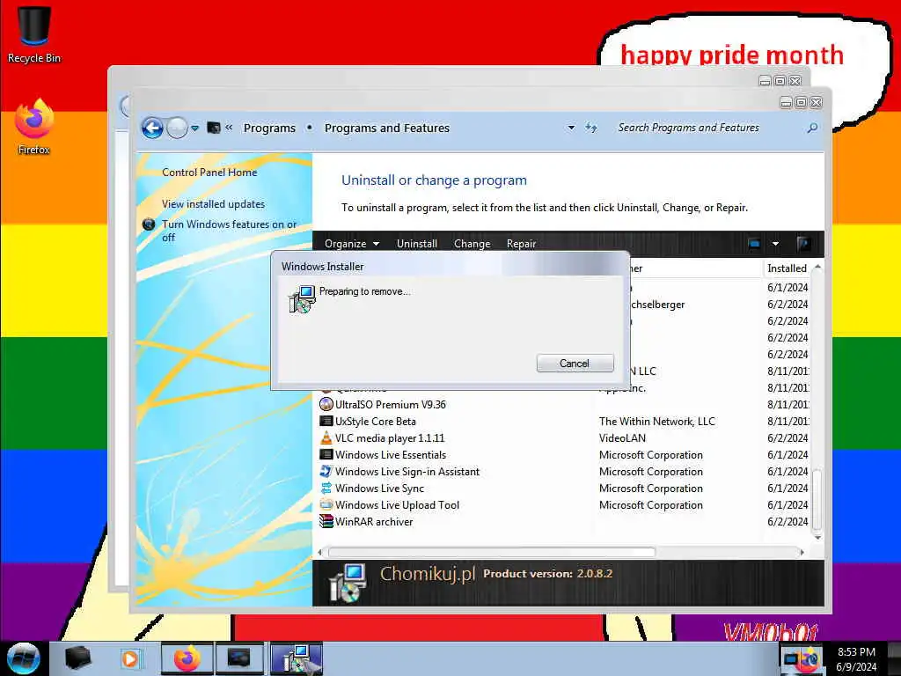Click the WinRAR books icon
Image resolution: width=901 pixels, height=676 pixels.
point(326,521)
